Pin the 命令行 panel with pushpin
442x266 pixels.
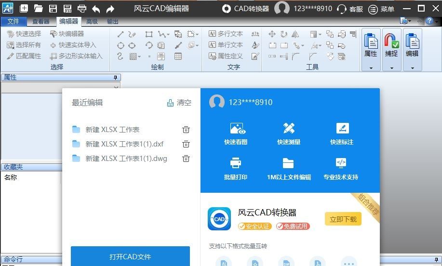(436, 259)
